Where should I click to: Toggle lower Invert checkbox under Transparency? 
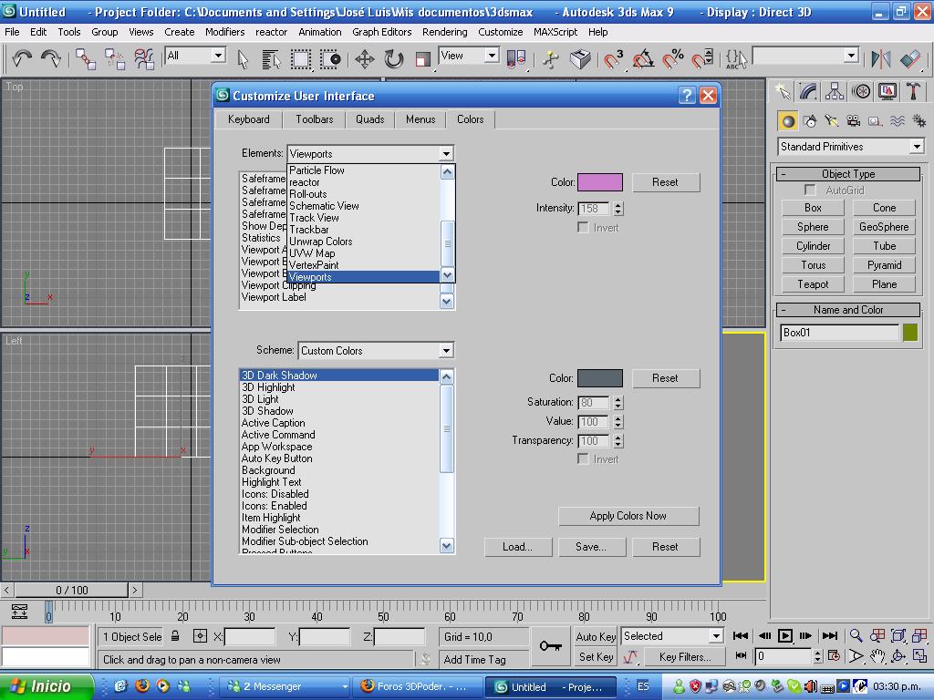(583, 459)
